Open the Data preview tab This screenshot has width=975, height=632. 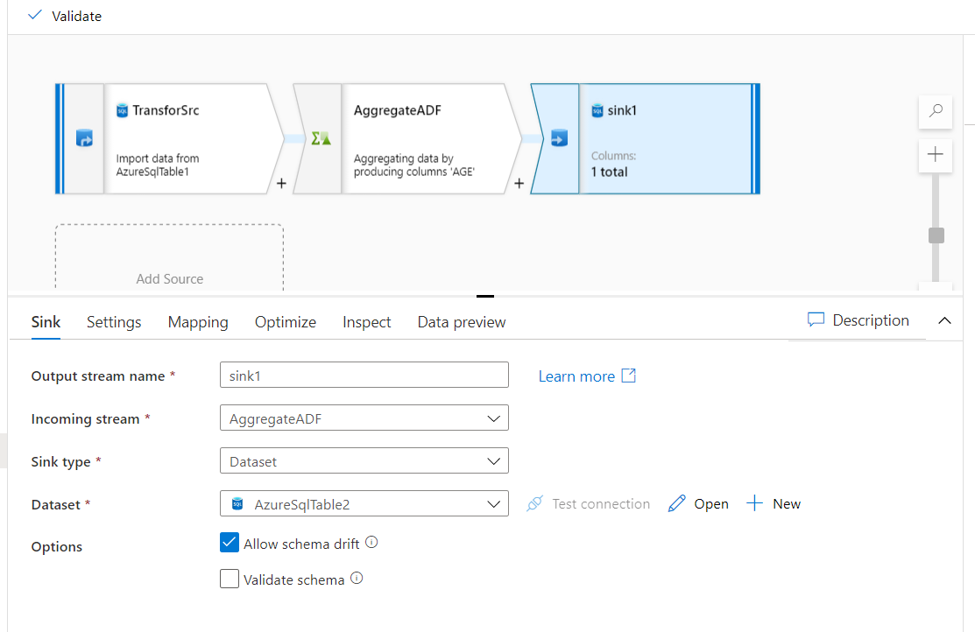tap(461, 322)
